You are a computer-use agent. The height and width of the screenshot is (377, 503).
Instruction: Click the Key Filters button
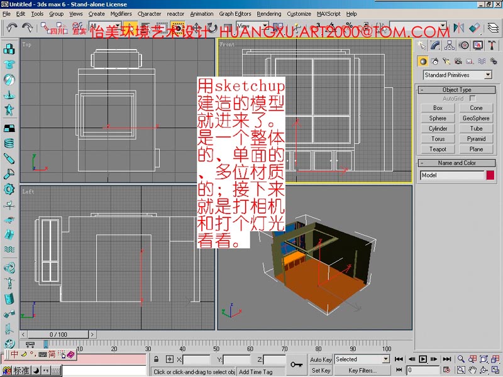click(x=363, y=370)
